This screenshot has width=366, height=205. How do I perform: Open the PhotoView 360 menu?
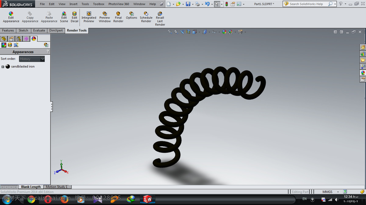(119, 4)
